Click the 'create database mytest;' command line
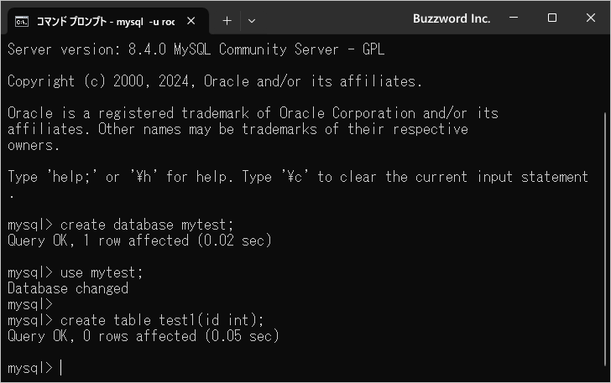 120,225
